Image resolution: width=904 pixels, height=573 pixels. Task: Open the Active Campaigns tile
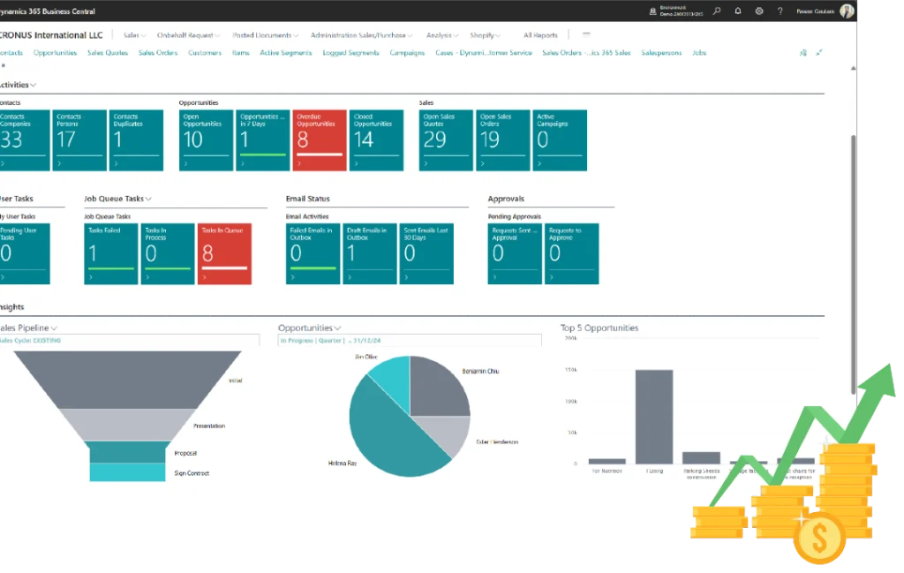[559, 140]
